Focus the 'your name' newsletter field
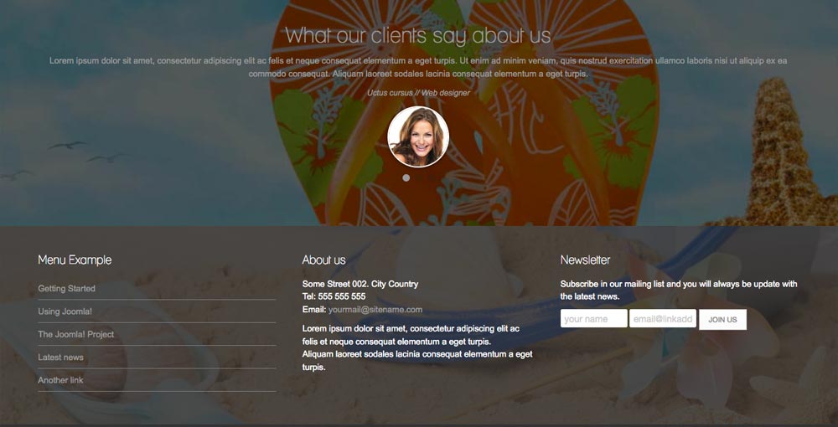The height and width of the screenshot is (427, 838). 594,319
